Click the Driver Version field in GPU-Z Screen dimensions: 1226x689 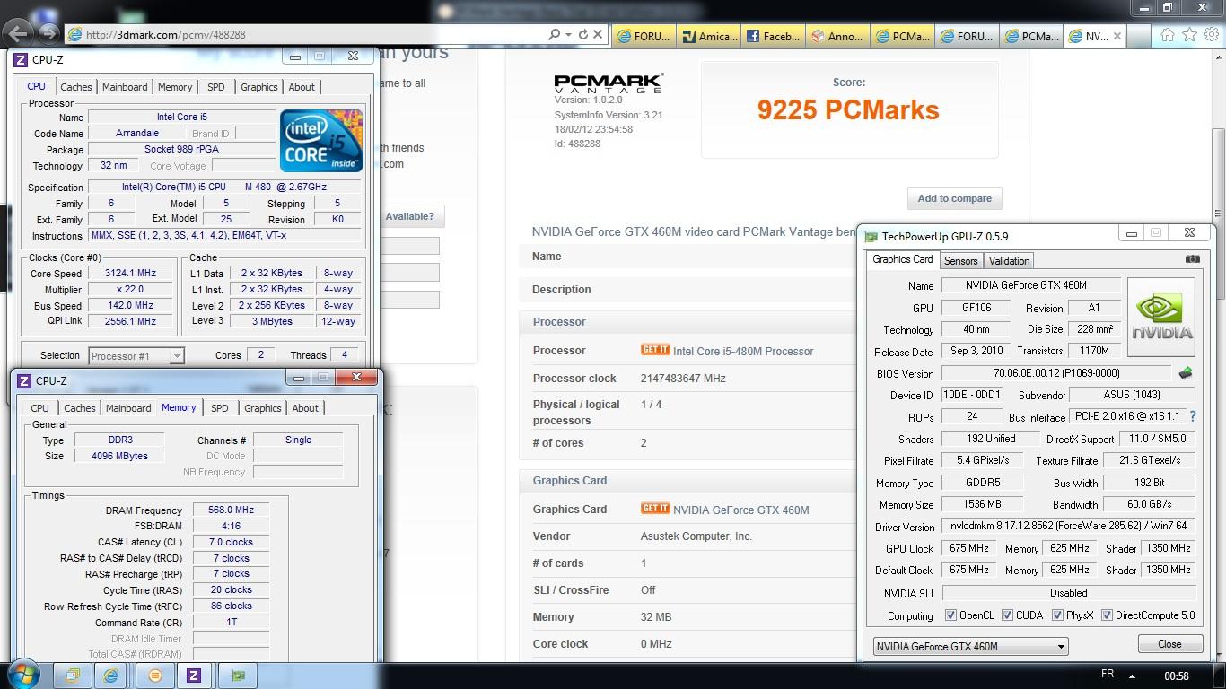(1068, 527)
